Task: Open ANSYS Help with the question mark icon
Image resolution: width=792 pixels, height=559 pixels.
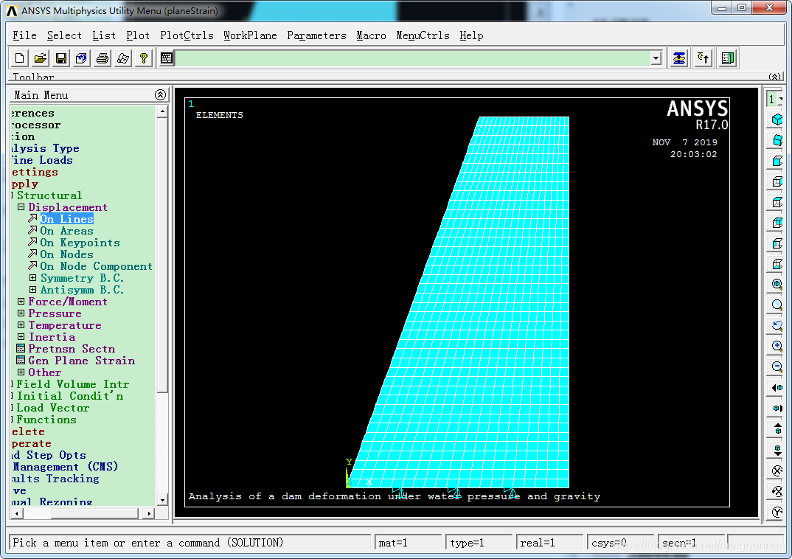Action: click(x=144, y=58)
